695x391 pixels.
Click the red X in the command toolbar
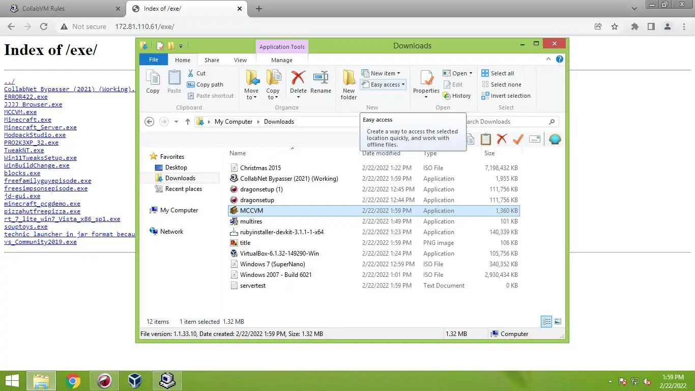pyautogui.click(x=502, y=139)
